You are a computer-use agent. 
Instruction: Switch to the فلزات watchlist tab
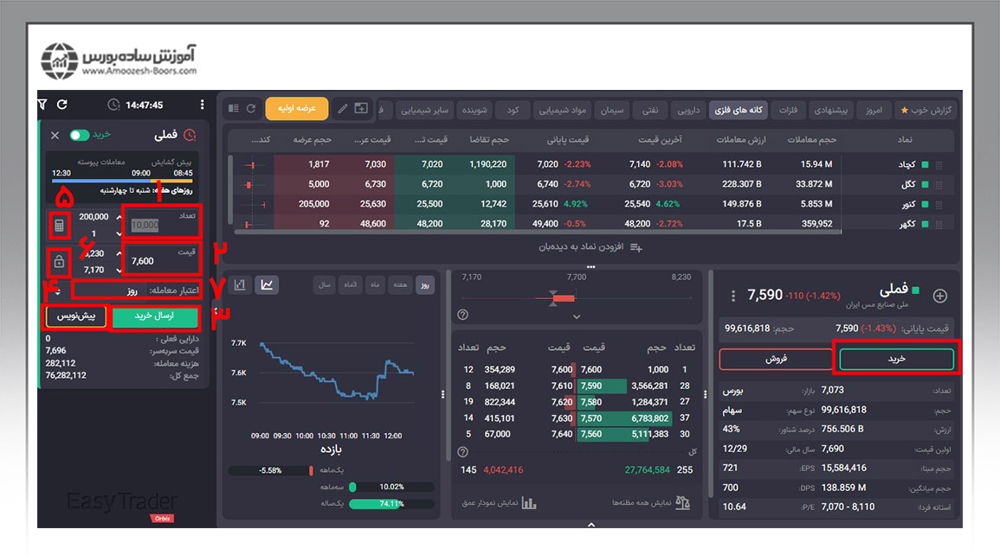(x=788, y=111)
